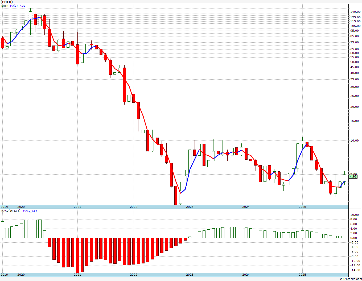
Task: Select 2024 on the lower MACD timeline
Action: pos(246,275)
